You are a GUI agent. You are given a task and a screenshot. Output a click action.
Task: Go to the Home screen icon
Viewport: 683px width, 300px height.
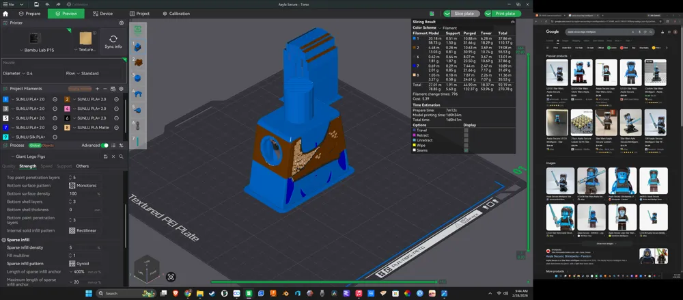coord(5,14)
